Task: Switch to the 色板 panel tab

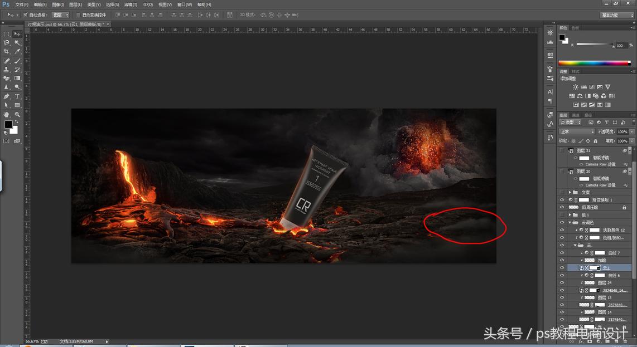Action: [575, 28]
